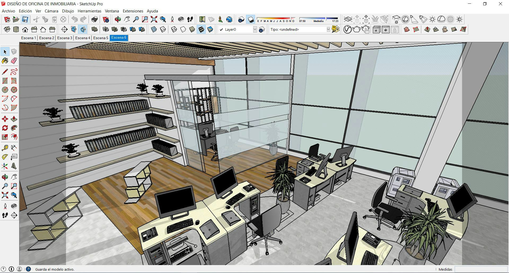Expand the layer manager beside Layer0
This screenshot has width=509, height=273.
262,30
